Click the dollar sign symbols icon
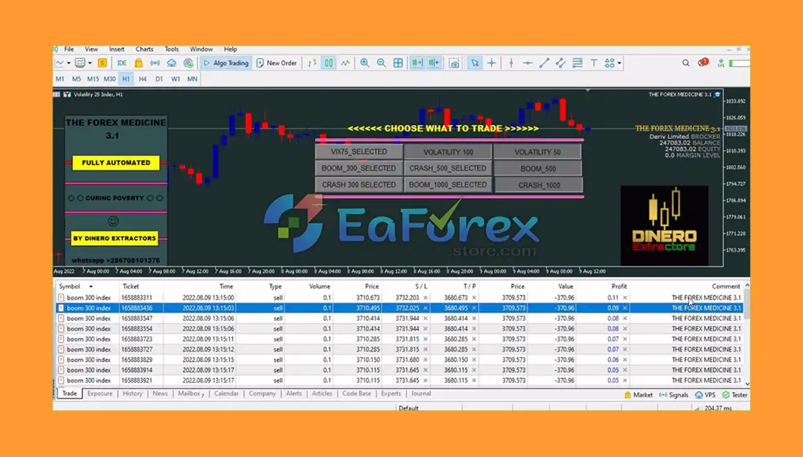This screenshot has height=457, width=803. click(102, 63)
